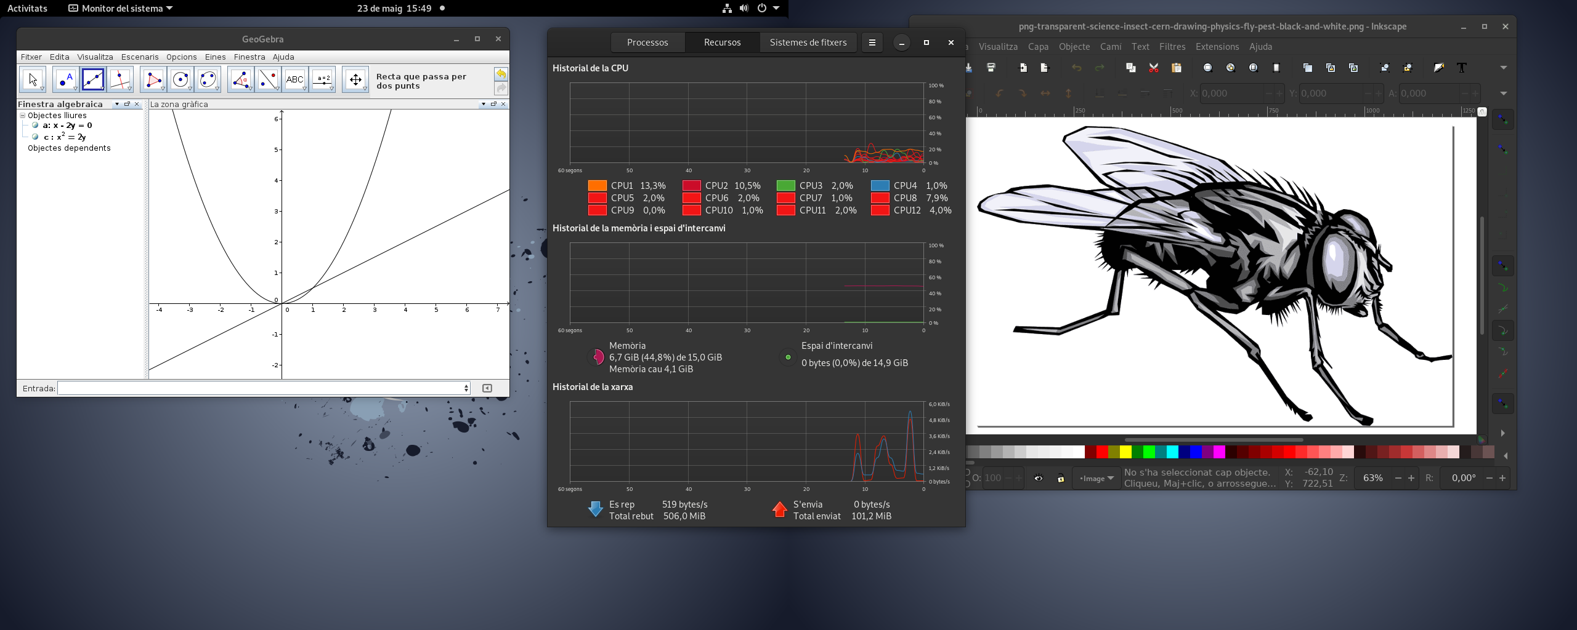Click the CPU3 green color swatch
This screenshot has height=630, width=1577.
[x=786, y=185]
